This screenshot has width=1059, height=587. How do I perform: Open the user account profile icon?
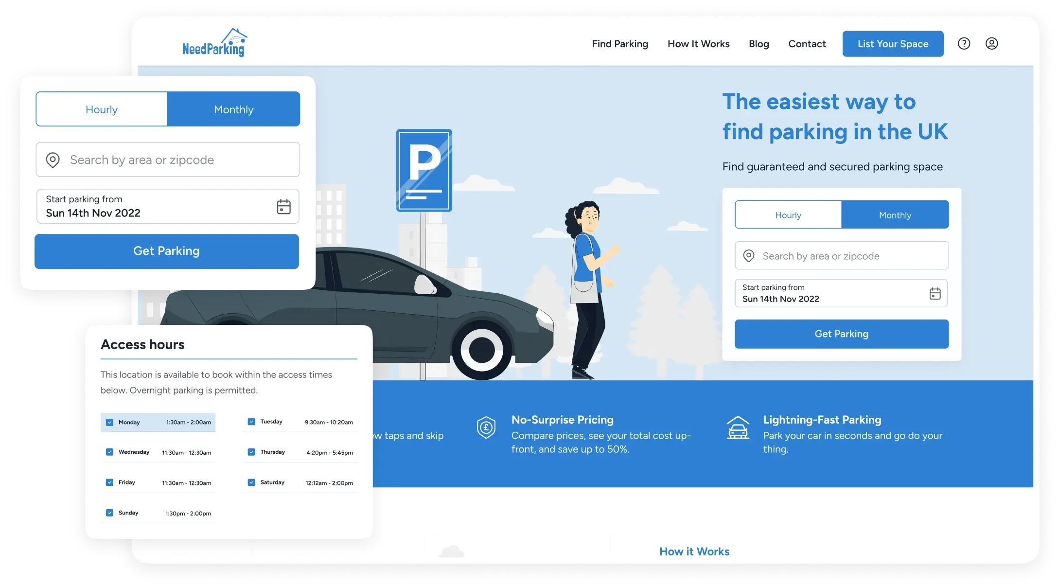click(x=991, y=44)
